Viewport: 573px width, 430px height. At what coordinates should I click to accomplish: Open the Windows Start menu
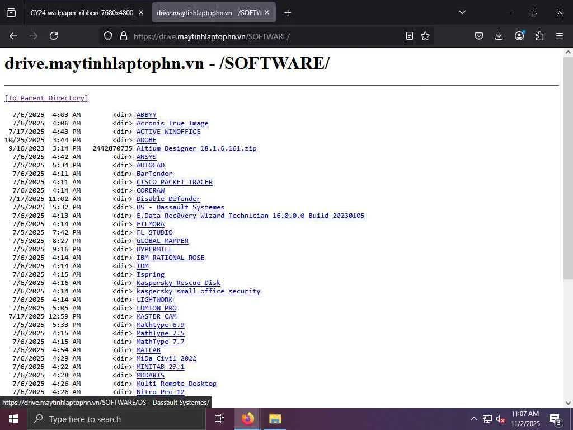point(13,419)
